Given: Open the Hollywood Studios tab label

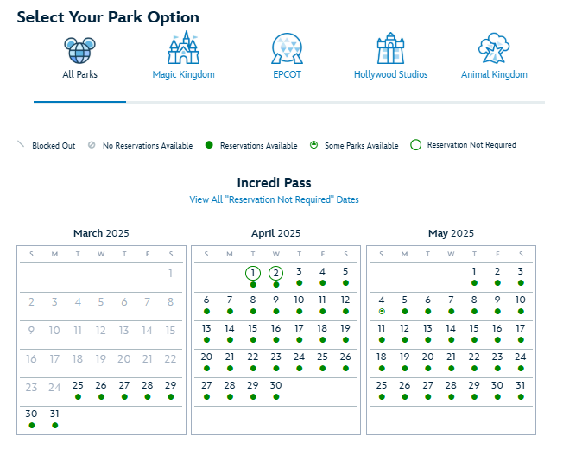Looking at the screenshot, I should (390, 75).
